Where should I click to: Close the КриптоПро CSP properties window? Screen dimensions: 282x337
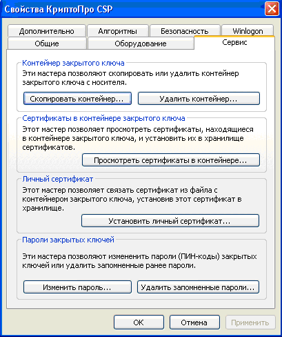tap(272, 9)
